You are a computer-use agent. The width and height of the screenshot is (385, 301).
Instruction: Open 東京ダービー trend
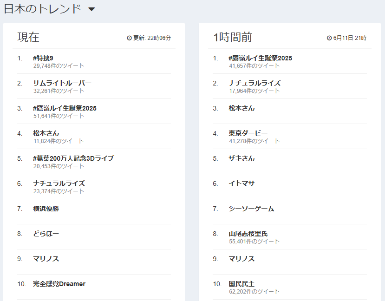[248, 133]
